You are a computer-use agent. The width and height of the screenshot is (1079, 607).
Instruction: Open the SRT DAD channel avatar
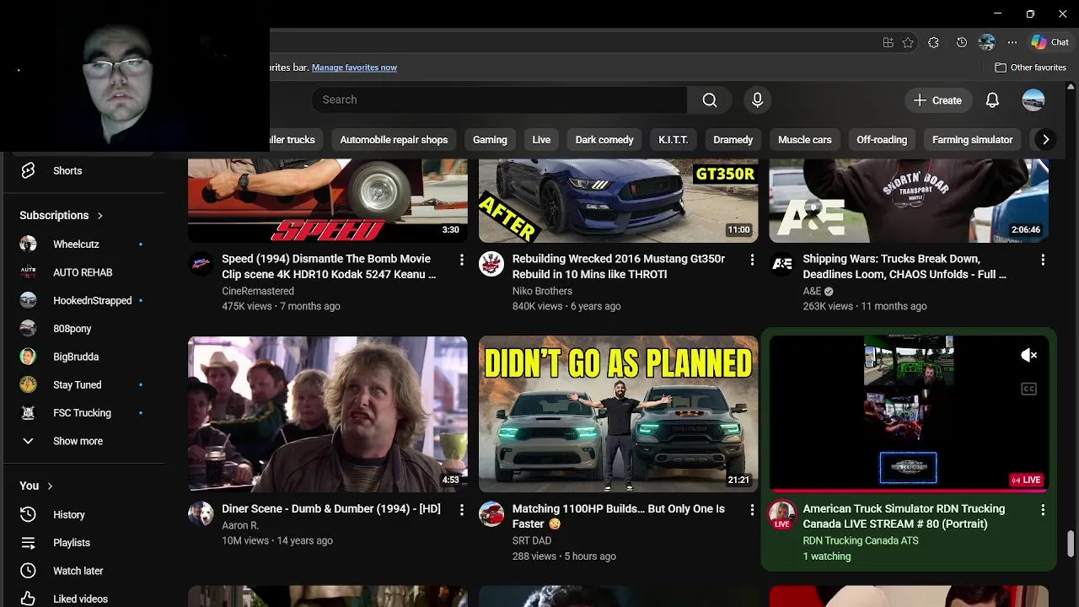[x=491, y=514]
